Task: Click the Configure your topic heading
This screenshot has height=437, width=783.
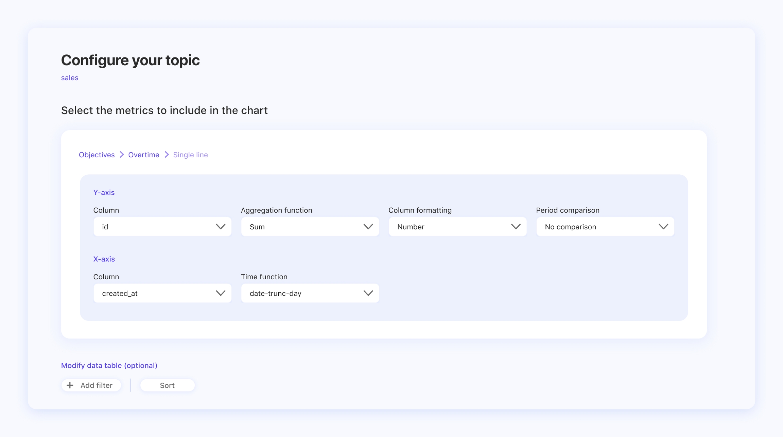Action: click(x=130, y=60)
